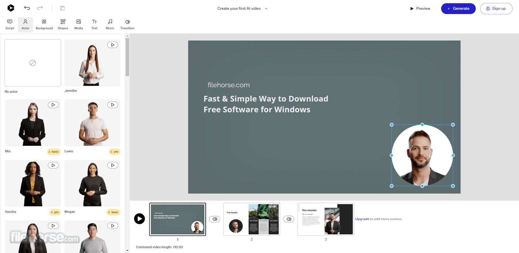519x253 pixels.
Task: Open the Shapes tab
Action: [63, 24]
